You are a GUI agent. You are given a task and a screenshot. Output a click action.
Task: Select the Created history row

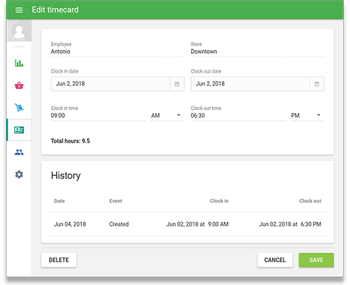187,224
